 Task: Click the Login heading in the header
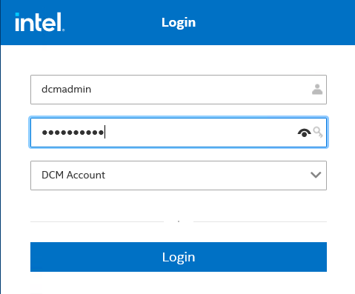pyautogui.click(x=179, y=23)
